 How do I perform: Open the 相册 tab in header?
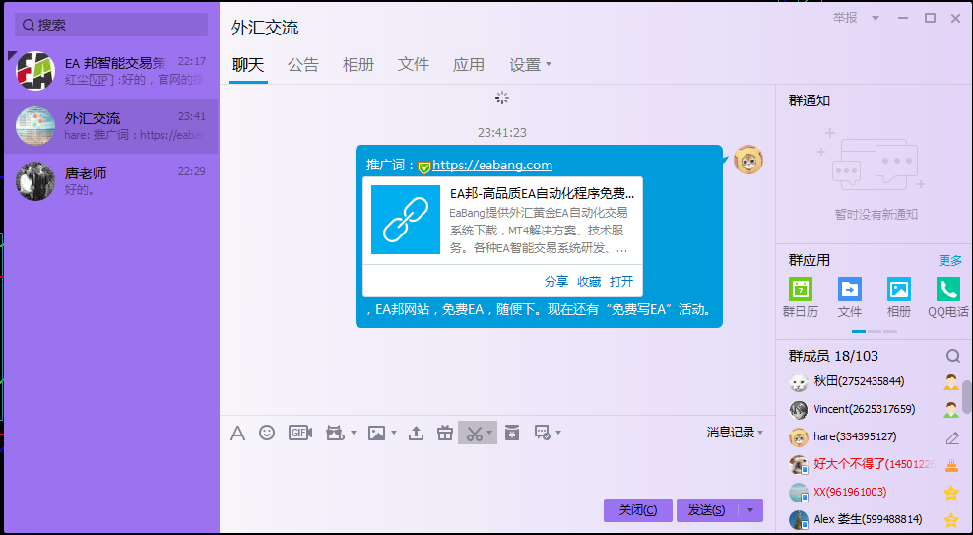[358, 65]
